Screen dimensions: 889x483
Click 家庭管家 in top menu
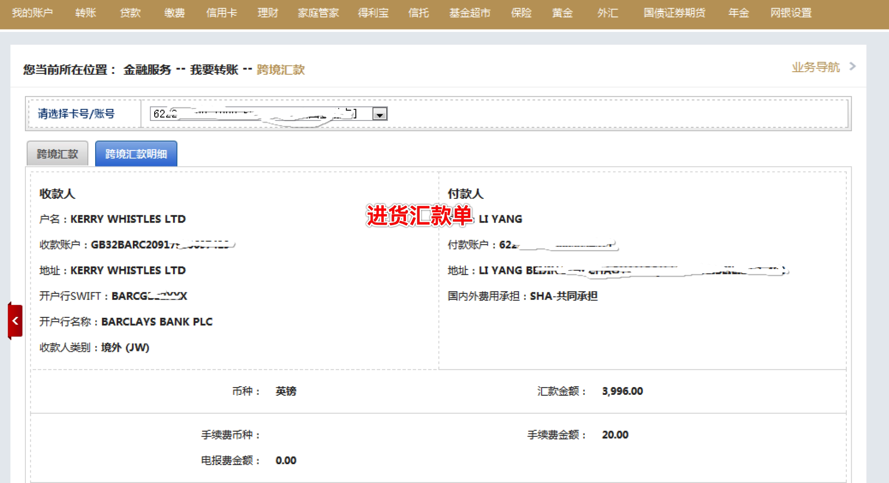pos(318,13)
